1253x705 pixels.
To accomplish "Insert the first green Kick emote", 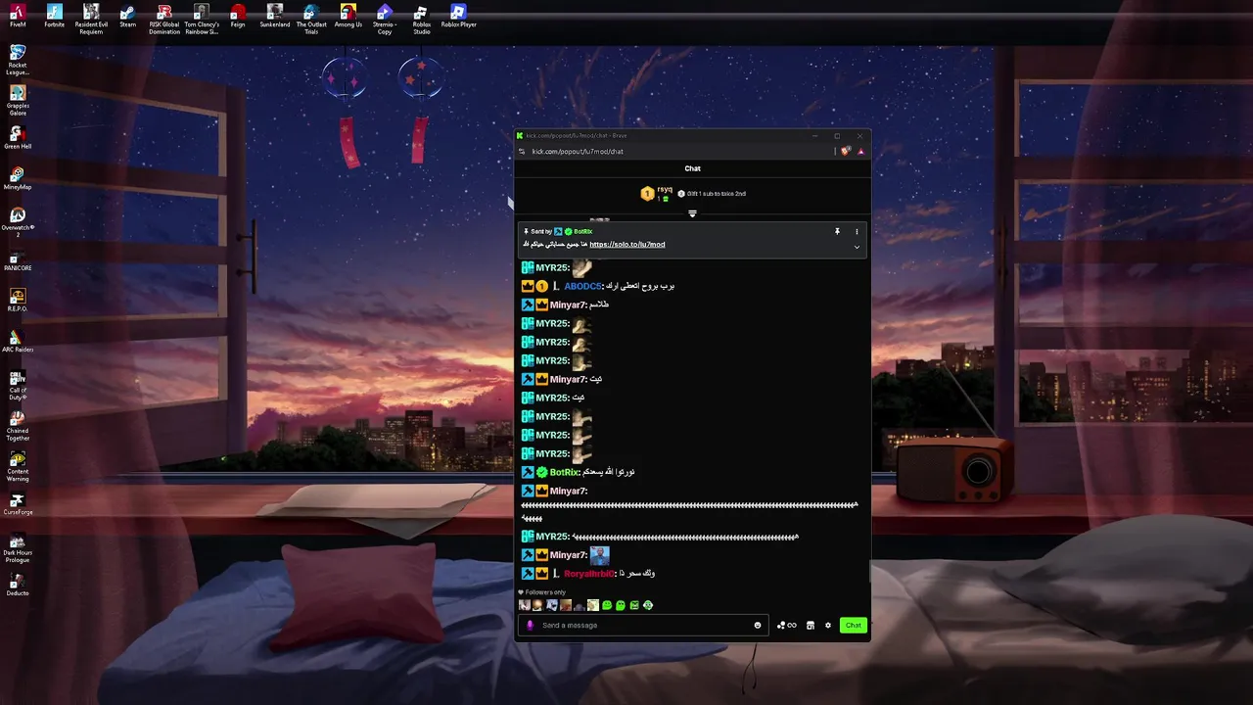I will (607, 605).
